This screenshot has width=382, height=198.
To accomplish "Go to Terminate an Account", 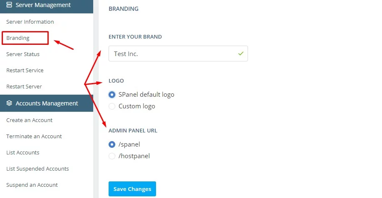I will click(x=34, y=136).
